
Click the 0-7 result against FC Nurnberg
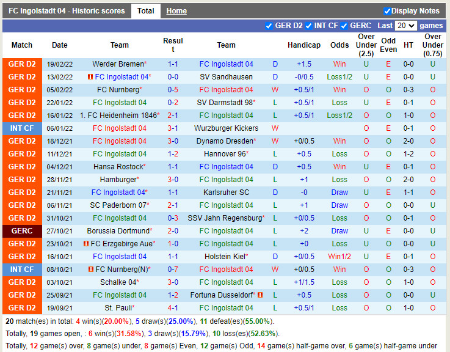coord(173,269)
